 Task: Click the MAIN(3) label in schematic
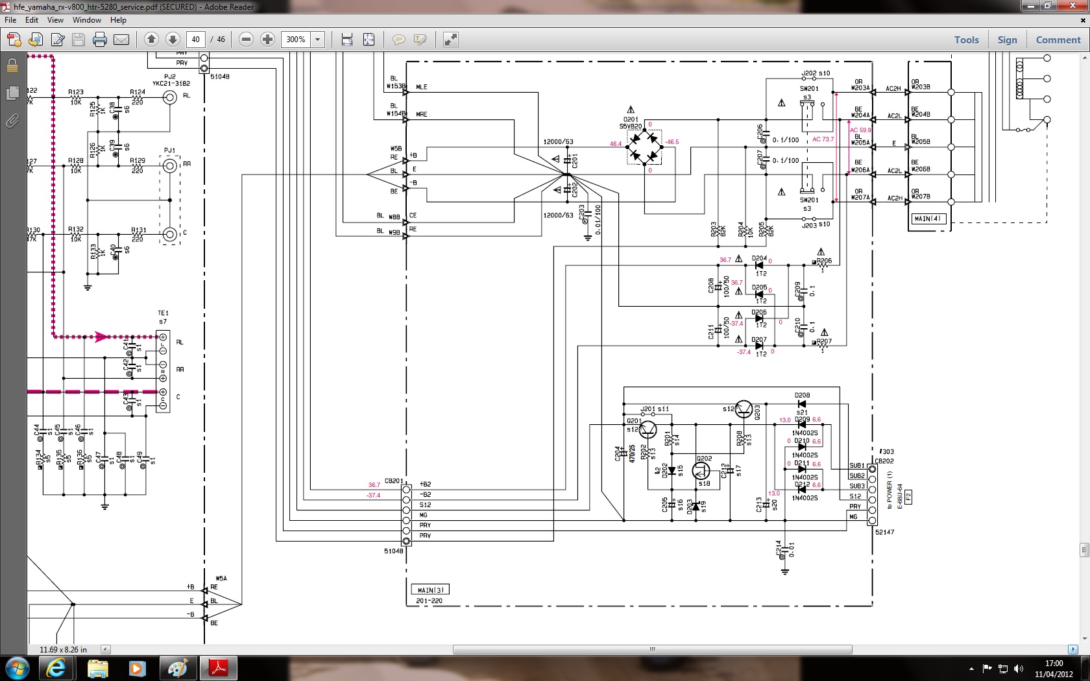[430, 590]
